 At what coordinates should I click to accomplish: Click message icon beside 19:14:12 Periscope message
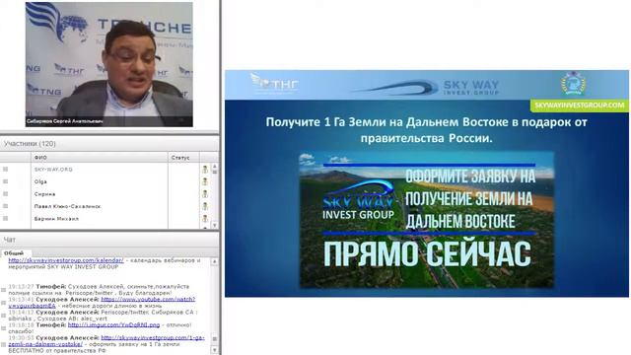click(x=4, y=316)
